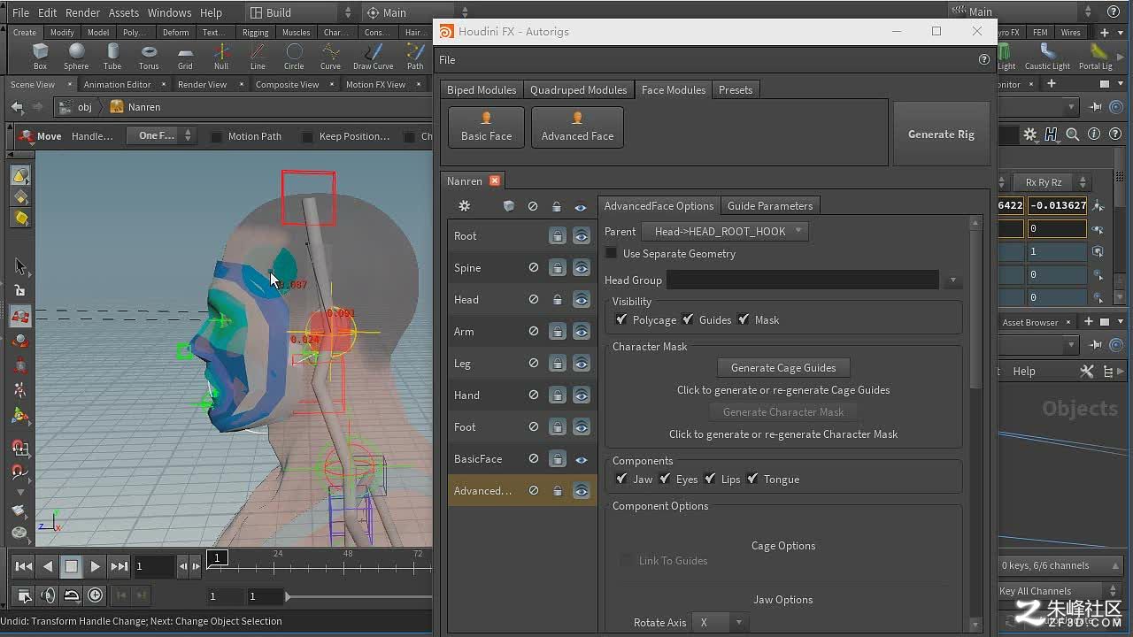Toggle bypass icon for Leg module

coord(533,364)
